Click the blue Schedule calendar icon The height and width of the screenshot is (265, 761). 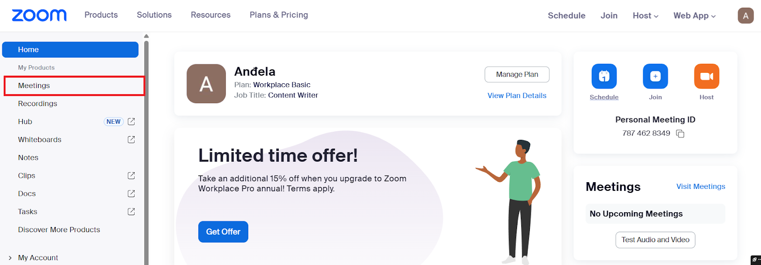coord(604,76)
